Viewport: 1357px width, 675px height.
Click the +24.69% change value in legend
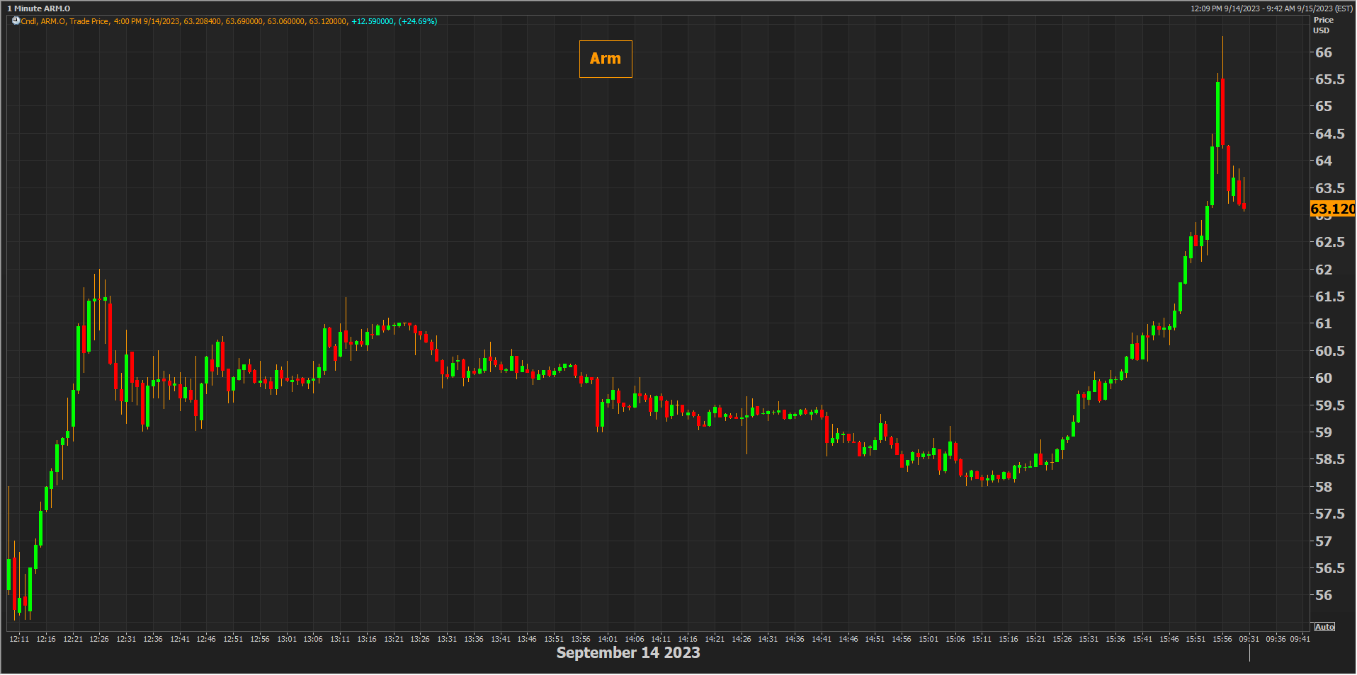[418, 21]
